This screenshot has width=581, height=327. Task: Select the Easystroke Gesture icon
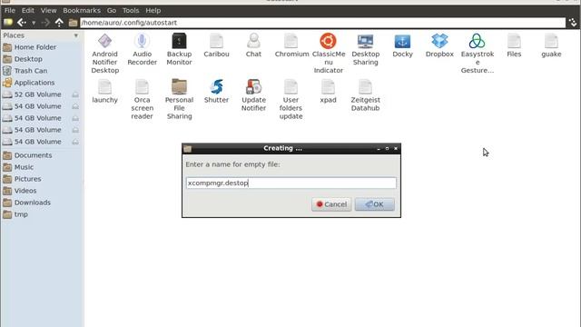point(477,41)
